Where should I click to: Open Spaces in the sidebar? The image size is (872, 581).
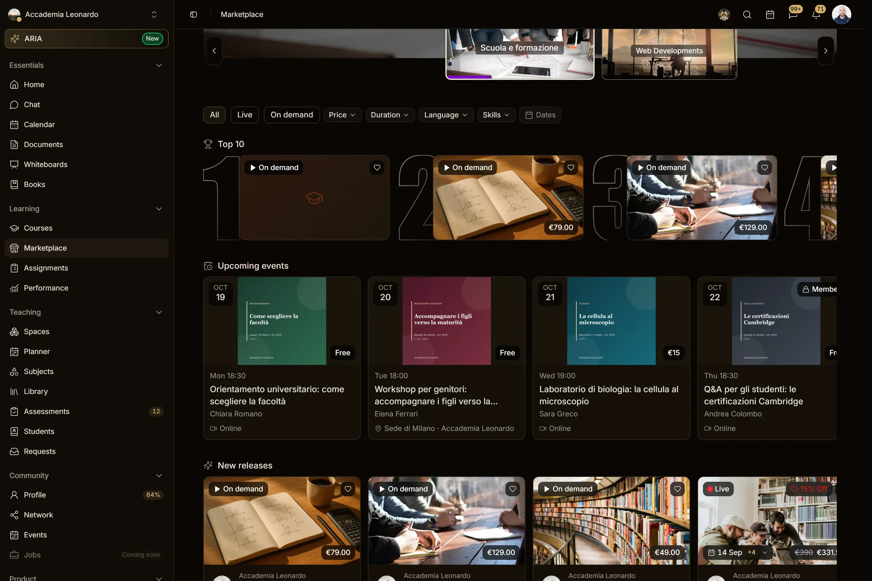pos(86,332)
